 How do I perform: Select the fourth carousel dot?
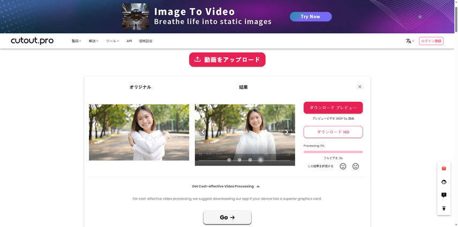(x=260, y=160)
